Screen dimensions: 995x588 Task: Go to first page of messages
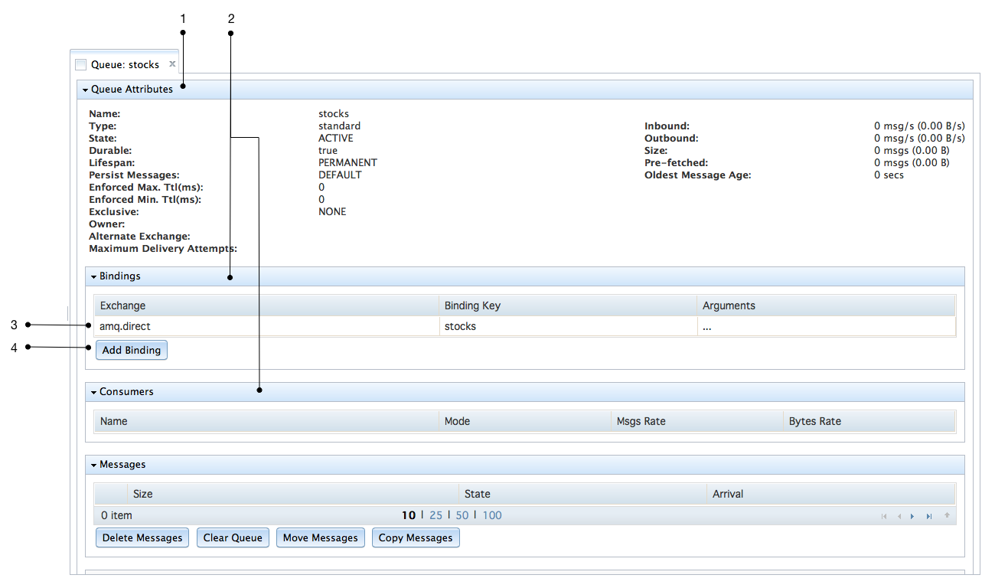(x=884, y=516)
